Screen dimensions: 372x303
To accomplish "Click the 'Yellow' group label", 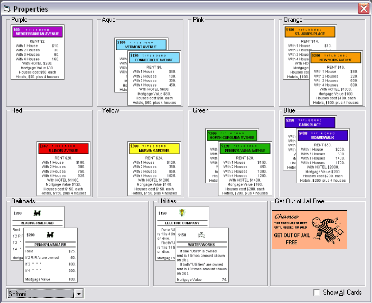I will tap(110, 110).
